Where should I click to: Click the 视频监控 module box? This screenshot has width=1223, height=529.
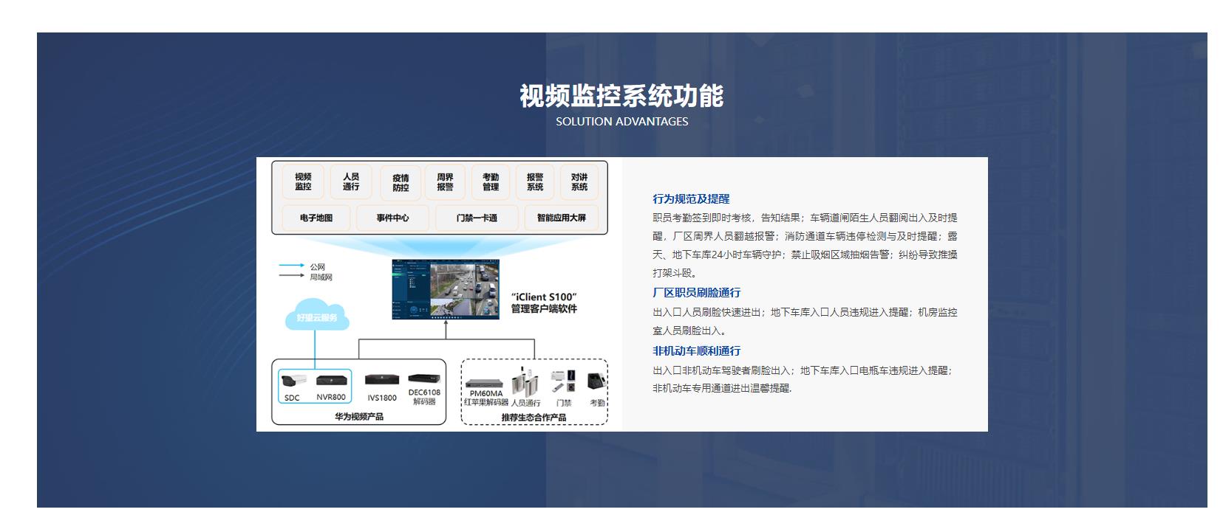[303, 181]
